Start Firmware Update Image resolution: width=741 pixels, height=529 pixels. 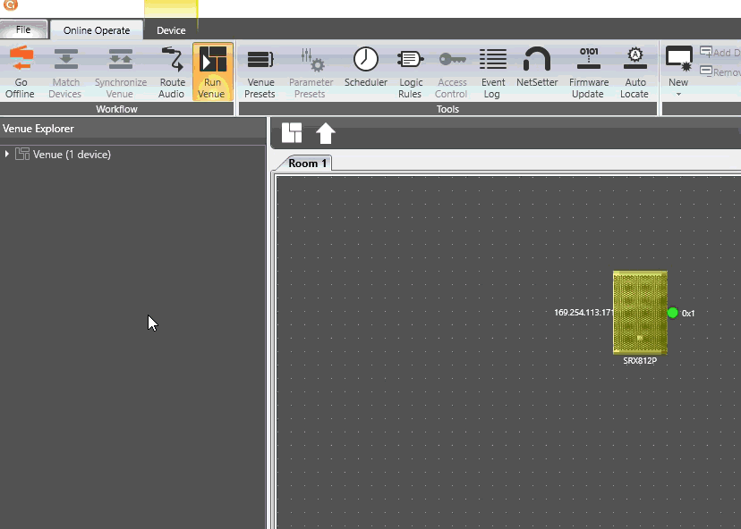pos(587,61)
